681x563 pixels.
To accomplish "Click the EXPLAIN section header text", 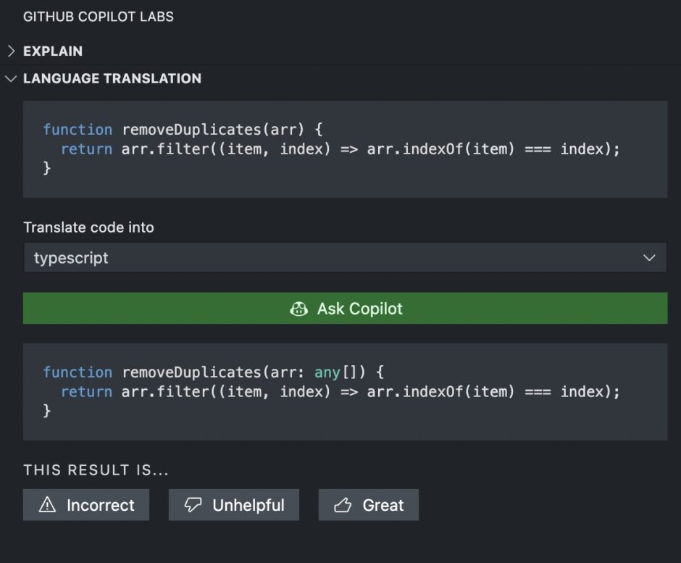I will click(x=54, y=51).
